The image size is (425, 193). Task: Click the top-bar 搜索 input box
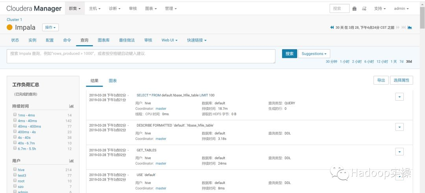tap(340, 9)
